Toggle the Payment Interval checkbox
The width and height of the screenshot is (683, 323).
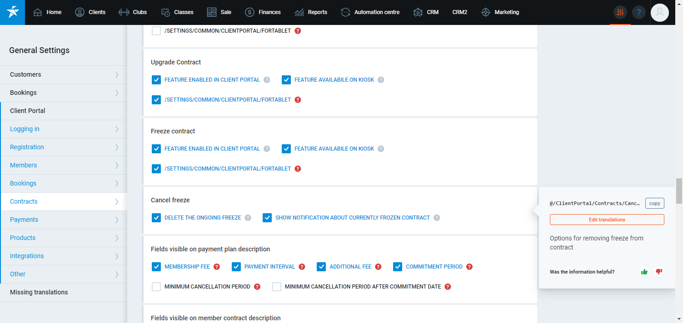(x=236, y=267)
